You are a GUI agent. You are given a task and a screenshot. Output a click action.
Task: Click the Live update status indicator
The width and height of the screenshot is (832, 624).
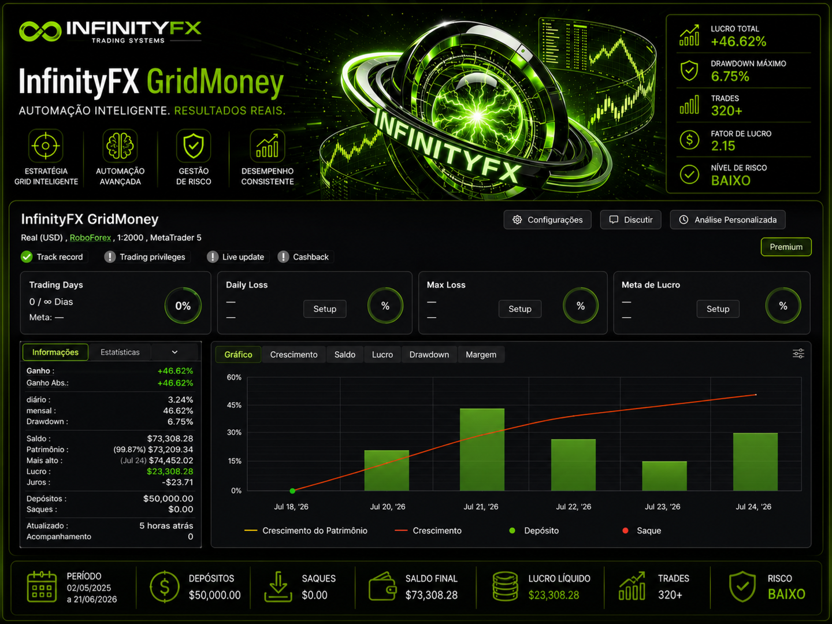click(213, 257)
